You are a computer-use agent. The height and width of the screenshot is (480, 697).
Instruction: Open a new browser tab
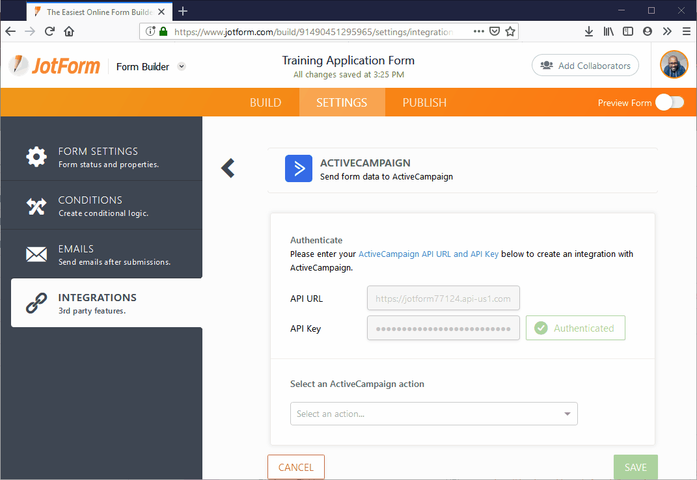click(x=183, y=11)
